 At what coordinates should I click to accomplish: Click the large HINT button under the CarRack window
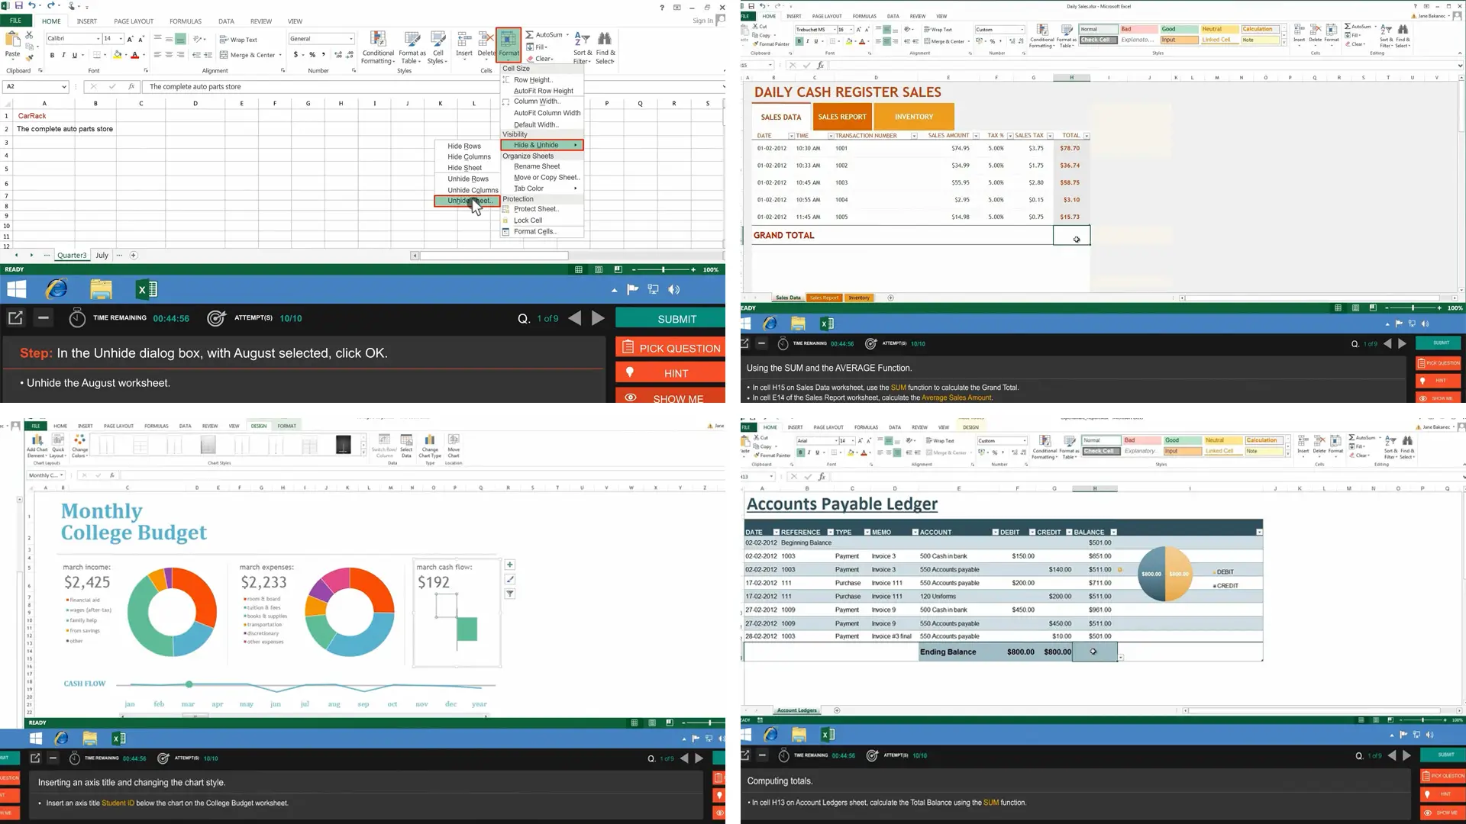coord(670,372)
